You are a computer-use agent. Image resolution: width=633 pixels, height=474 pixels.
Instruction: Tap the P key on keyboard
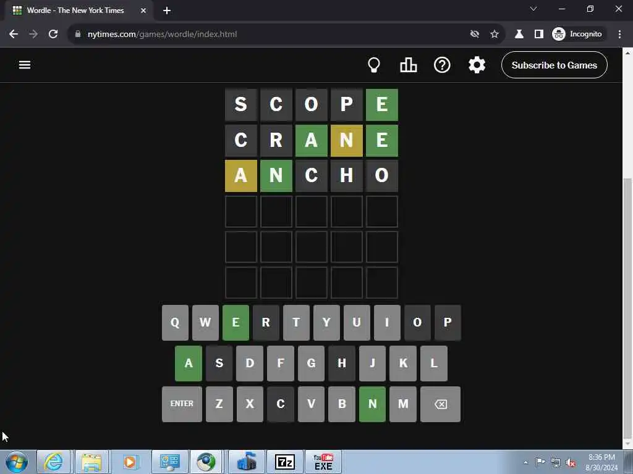coord(448,322)
